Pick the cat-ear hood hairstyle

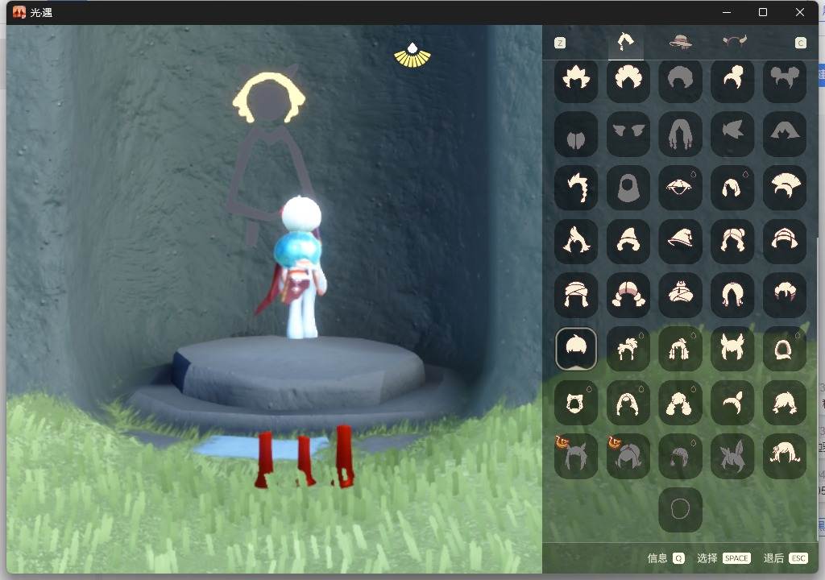(x=576, y=403)
